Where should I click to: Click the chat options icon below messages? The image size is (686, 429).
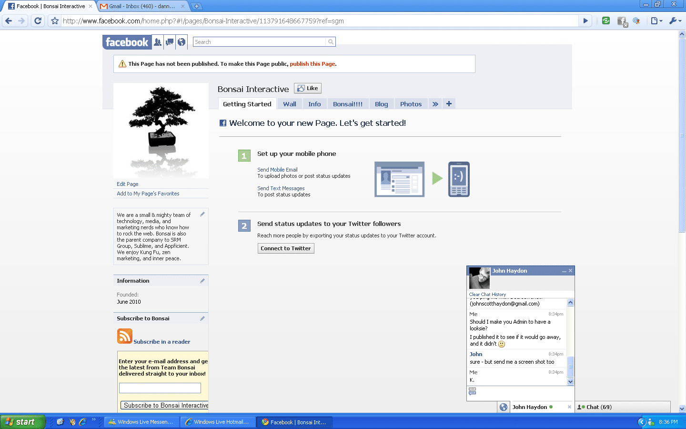pos(473,391)
